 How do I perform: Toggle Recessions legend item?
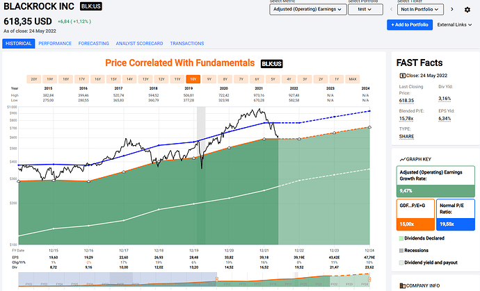coord(414,250)
